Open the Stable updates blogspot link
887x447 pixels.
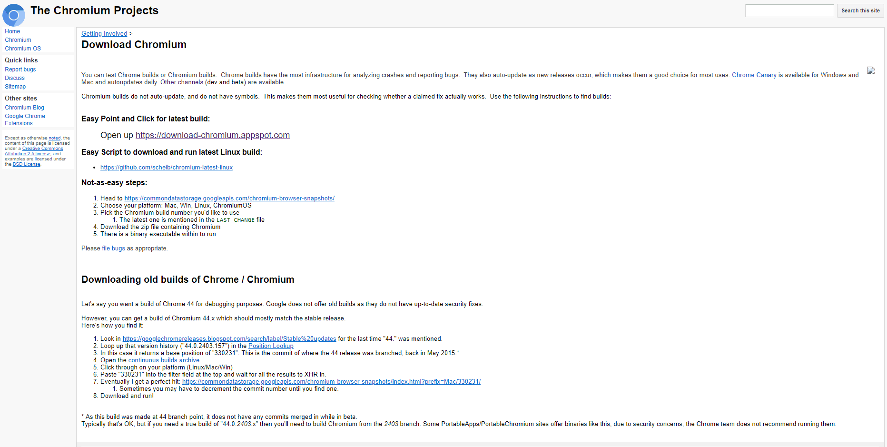point(229,339)
